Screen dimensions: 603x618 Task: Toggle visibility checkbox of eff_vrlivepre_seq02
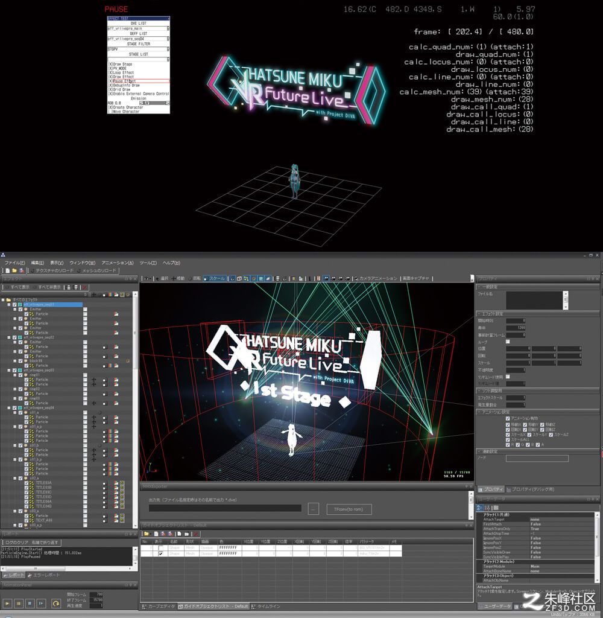coord(14,338)
